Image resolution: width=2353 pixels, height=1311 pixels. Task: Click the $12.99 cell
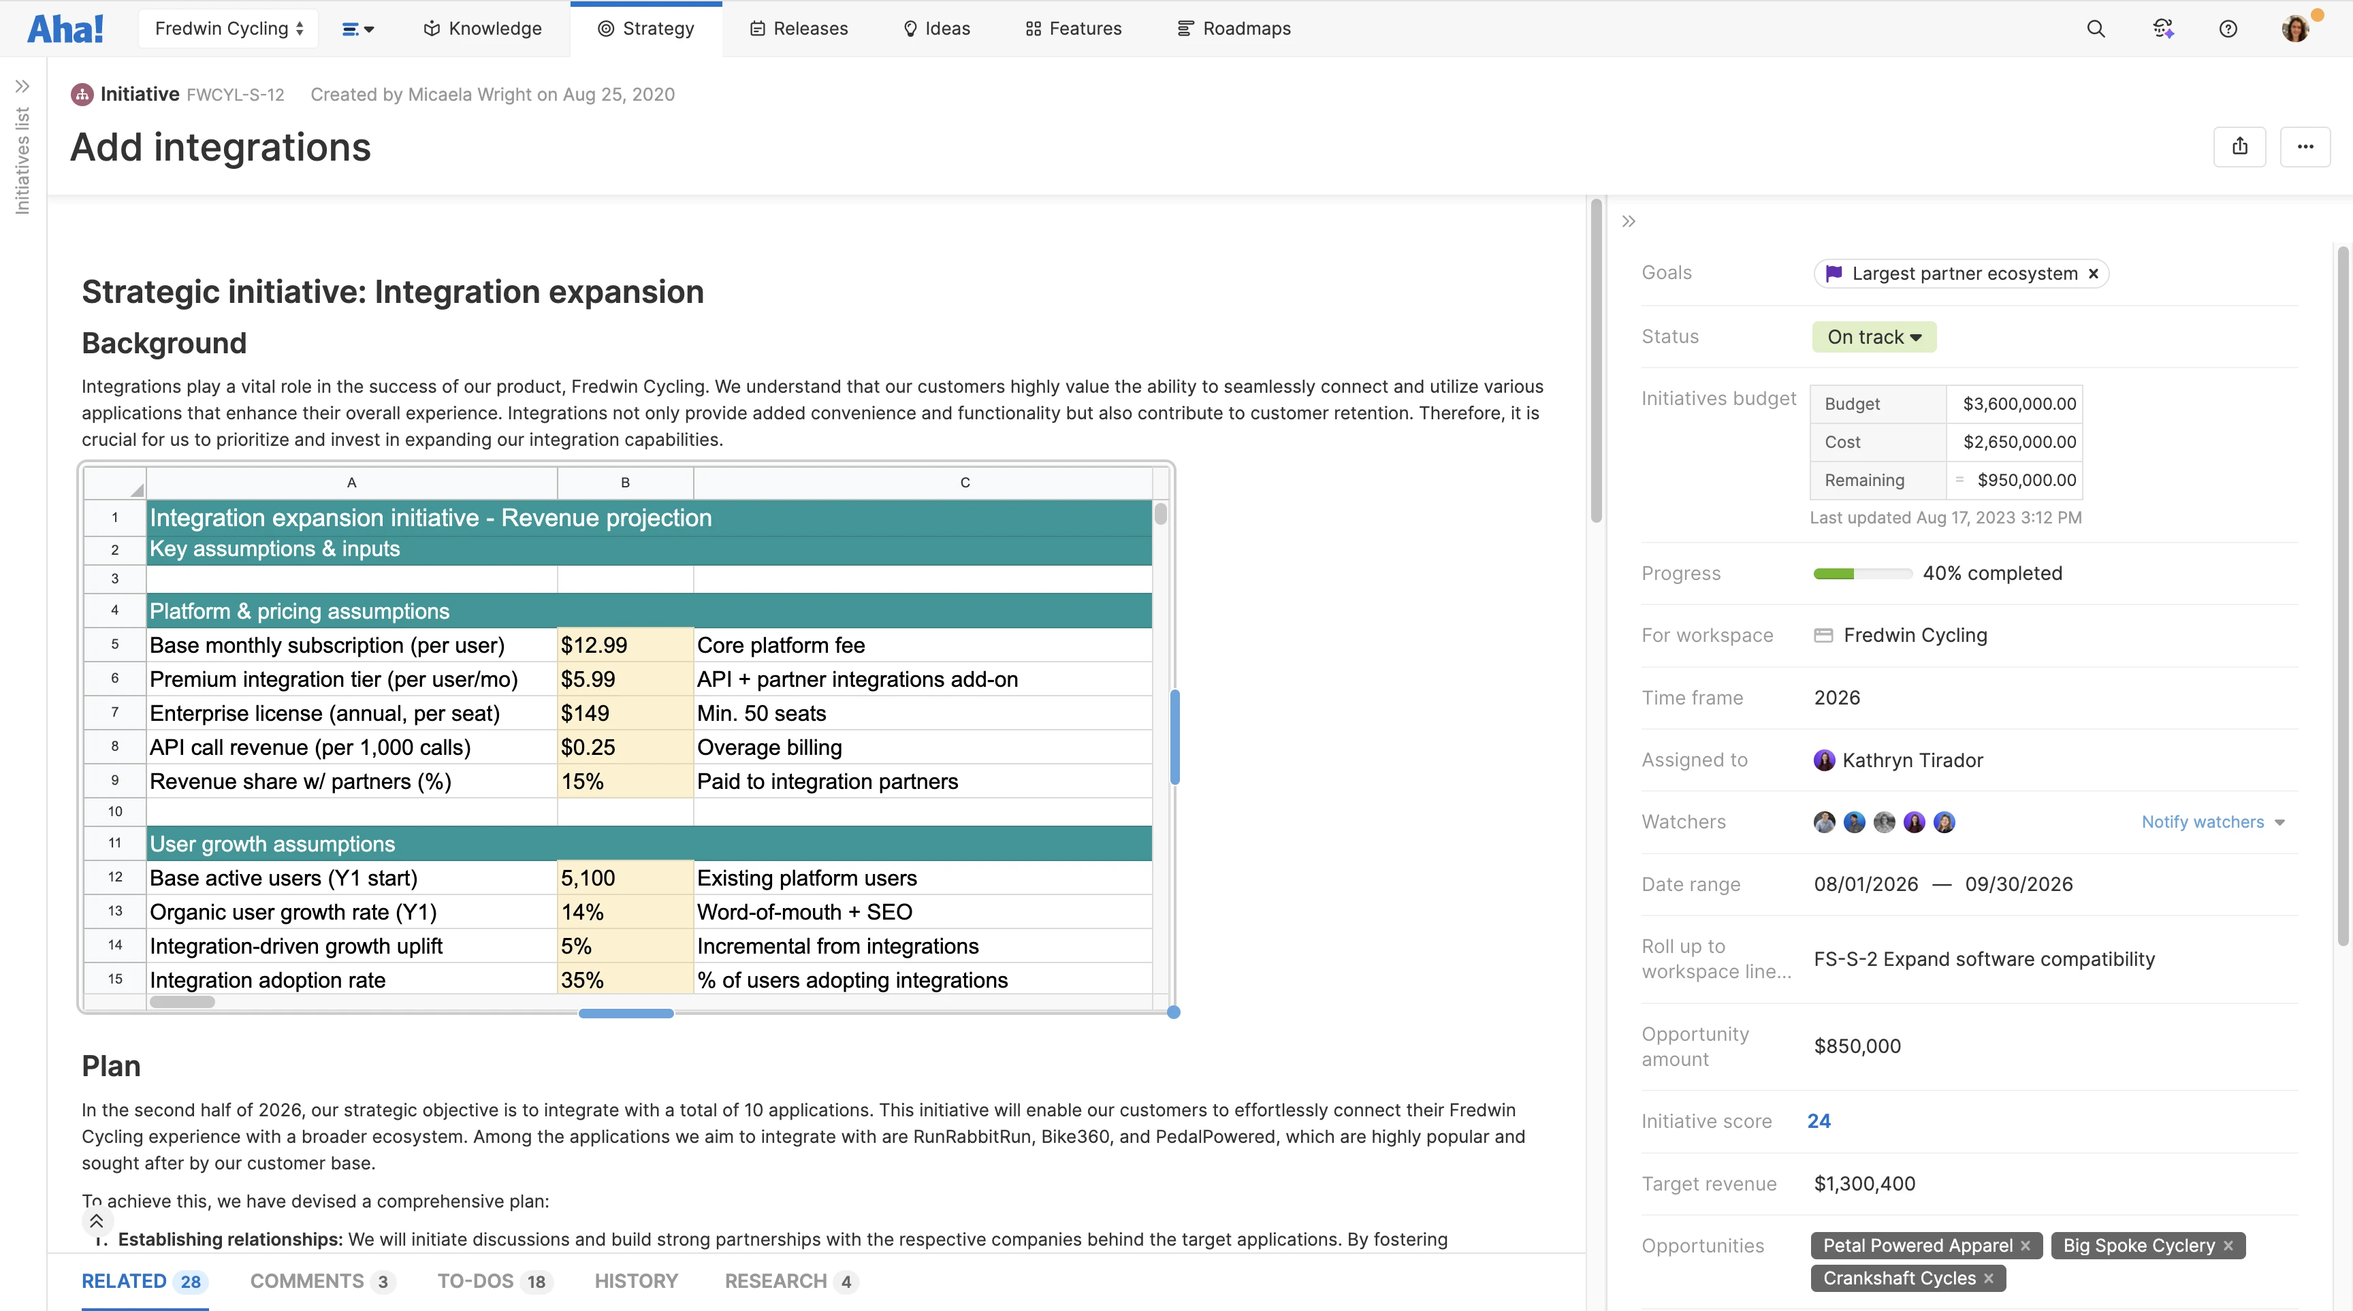[x=626, y=645]
